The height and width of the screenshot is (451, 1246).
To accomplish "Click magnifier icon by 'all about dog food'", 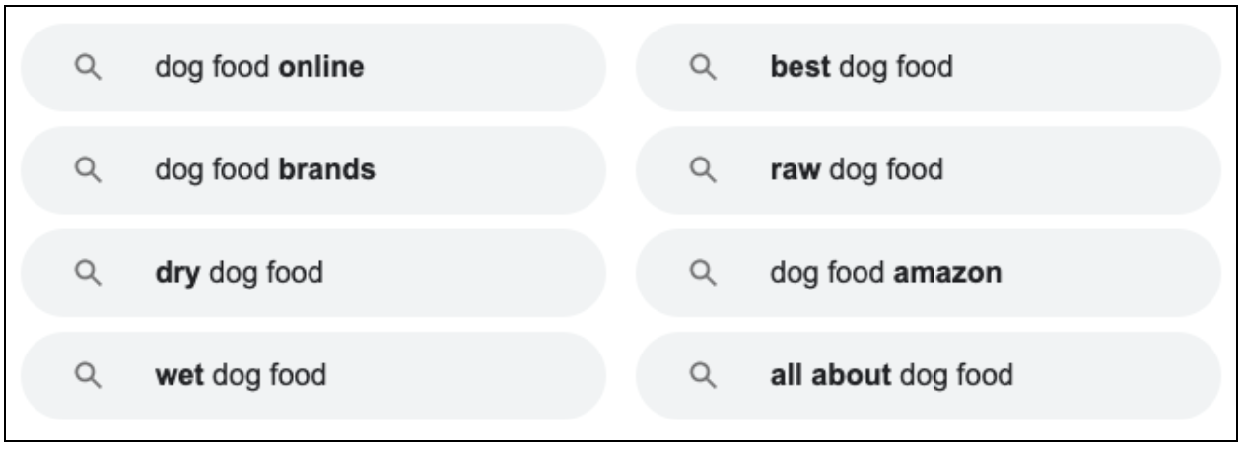I will 702,375.
